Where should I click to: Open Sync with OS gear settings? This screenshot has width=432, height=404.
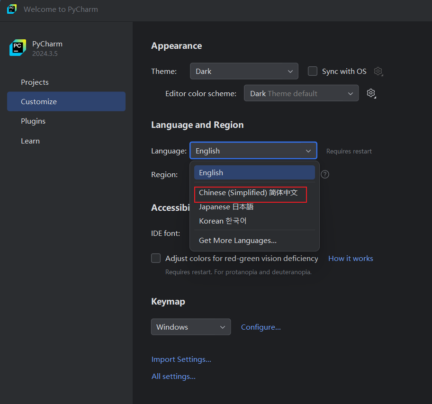[x=378, y=72]
